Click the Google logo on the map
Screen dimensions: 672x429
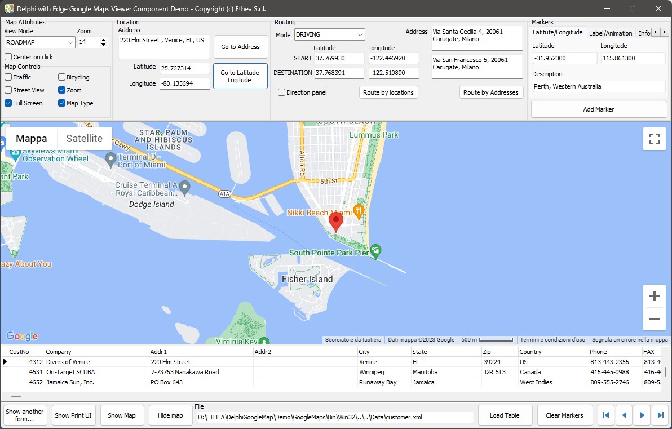coord(22,336)
